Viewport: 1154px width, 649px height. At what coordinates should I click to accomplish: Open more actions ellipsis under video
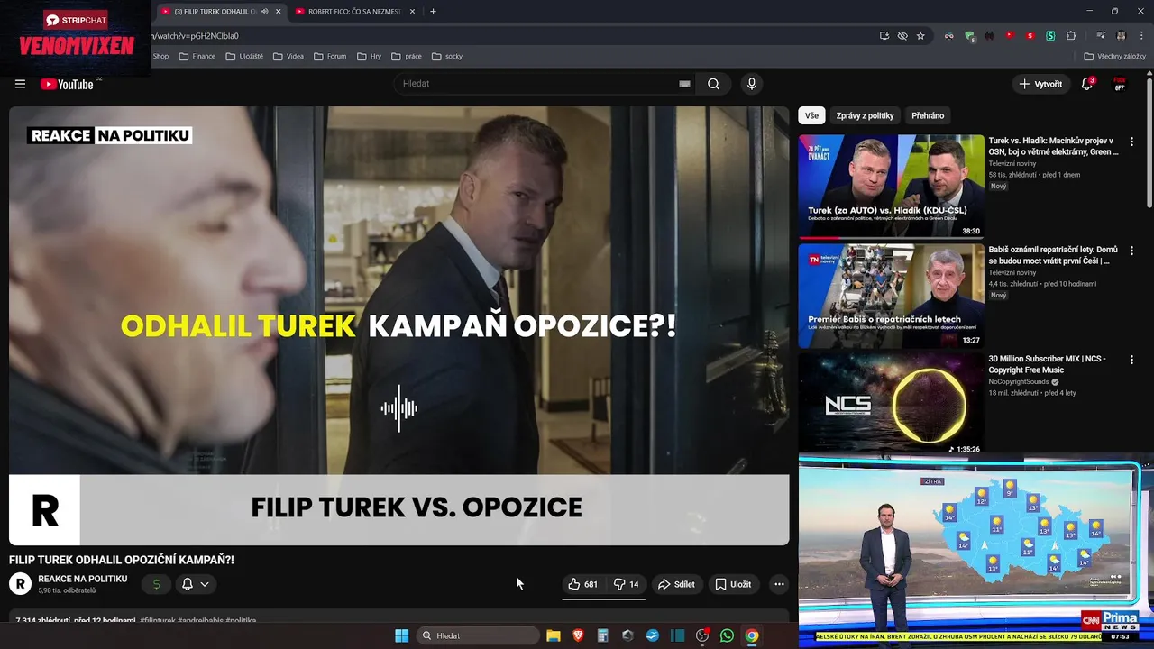[x=779, y=584]
